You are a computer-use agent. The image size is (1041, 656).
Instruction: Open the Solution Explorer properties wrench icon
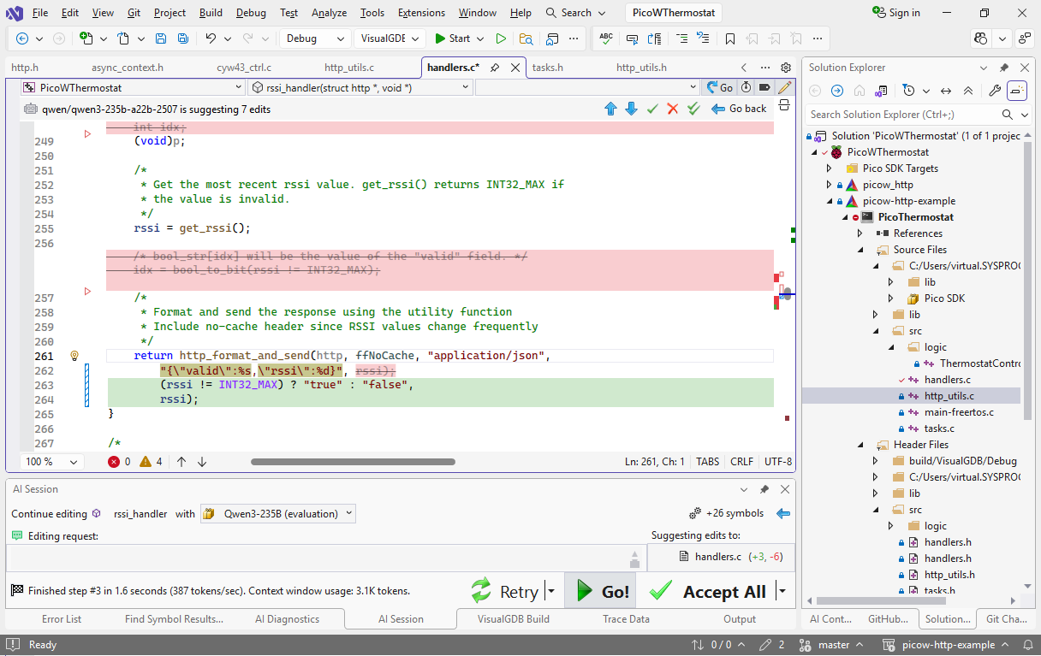[x=994, y=91]
